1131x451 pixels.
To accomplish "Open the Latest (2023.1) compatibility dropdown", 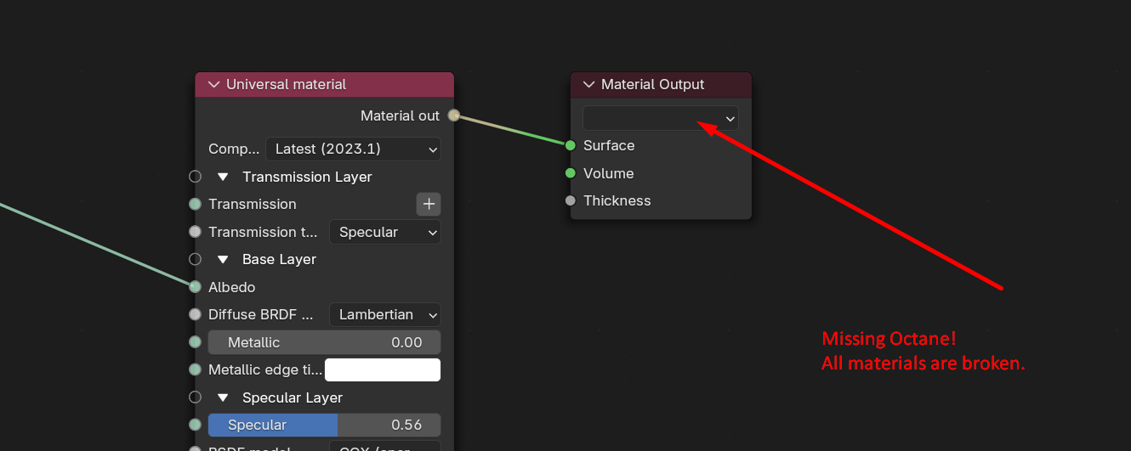I will 353,149.
